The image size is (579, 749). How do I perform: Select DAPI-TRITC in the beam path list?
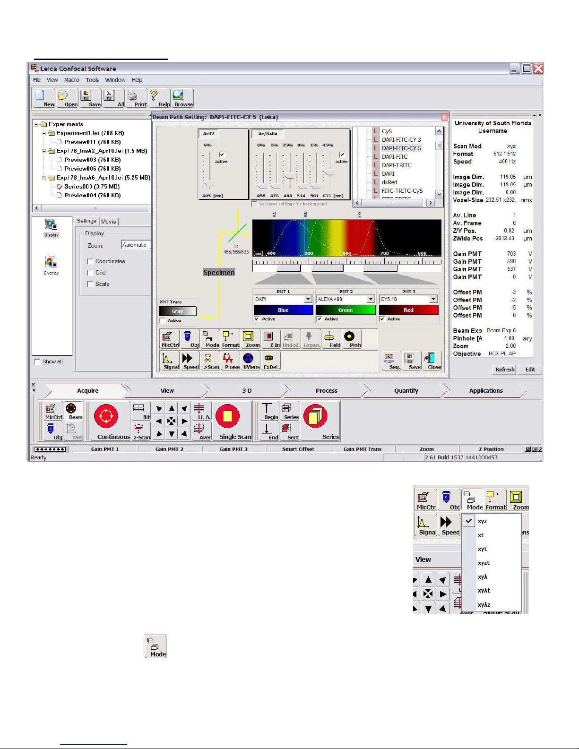click(x=397, y=165)
